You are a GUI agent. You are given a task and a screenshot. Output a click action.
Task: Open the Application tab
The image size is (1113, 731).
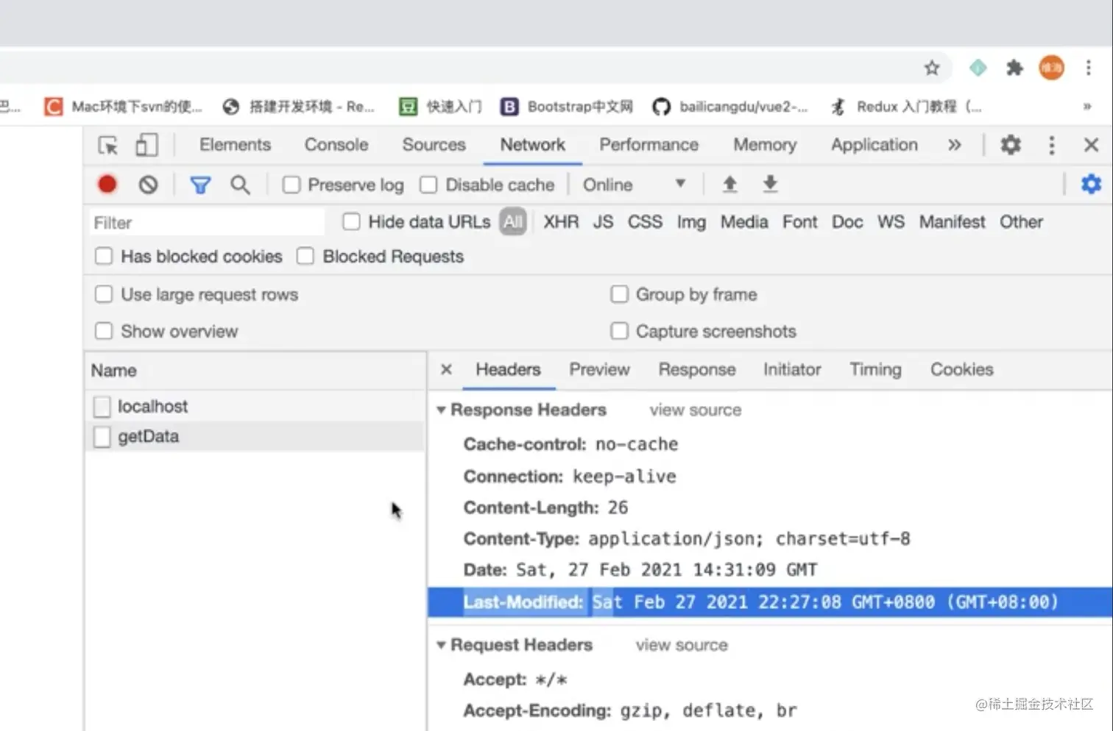[875, 145]
